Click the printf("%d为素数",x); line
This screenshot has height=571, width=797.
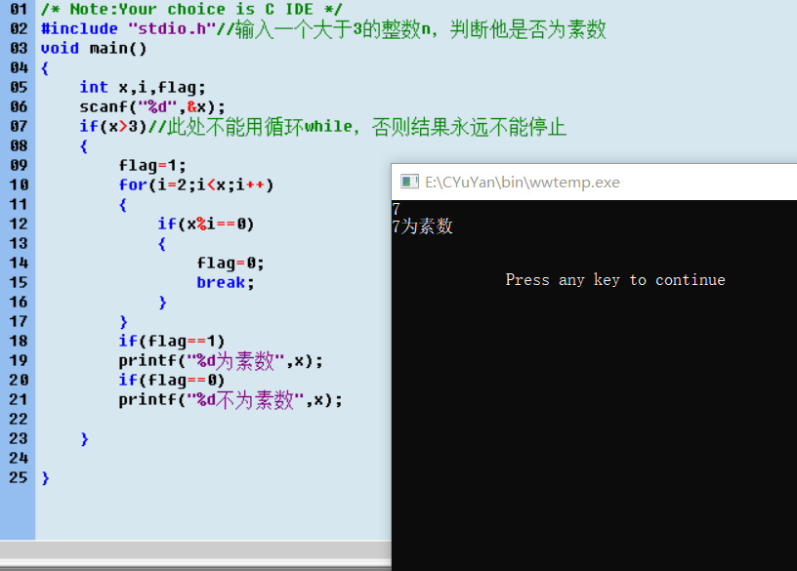pyautogui.click(x=221, y=361)
